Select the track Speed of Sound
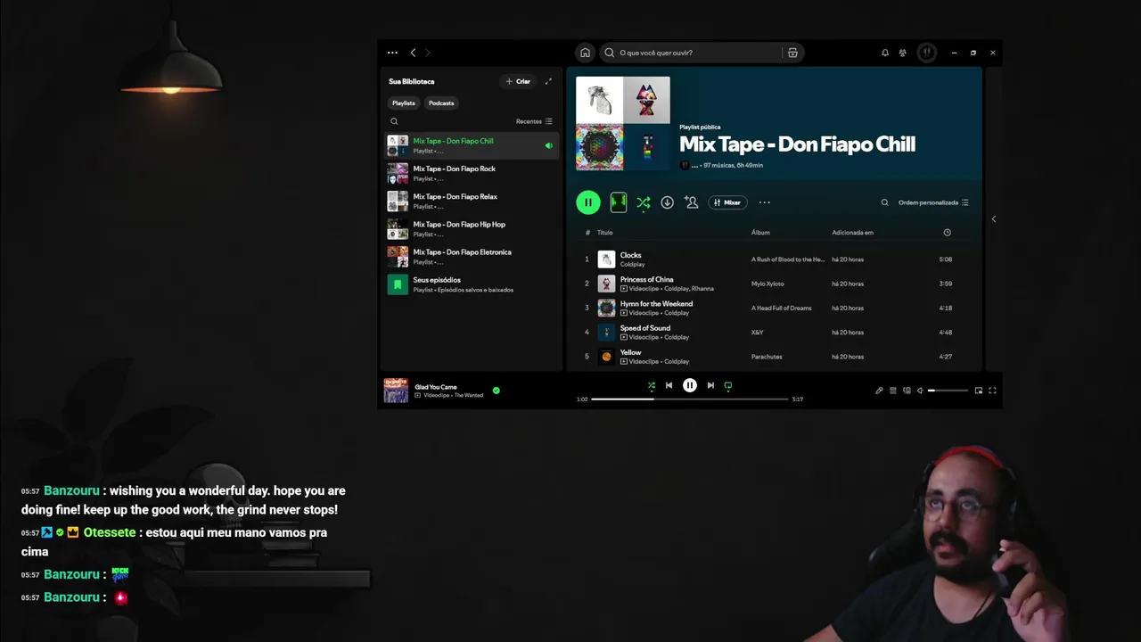 (x=776, y=332)
